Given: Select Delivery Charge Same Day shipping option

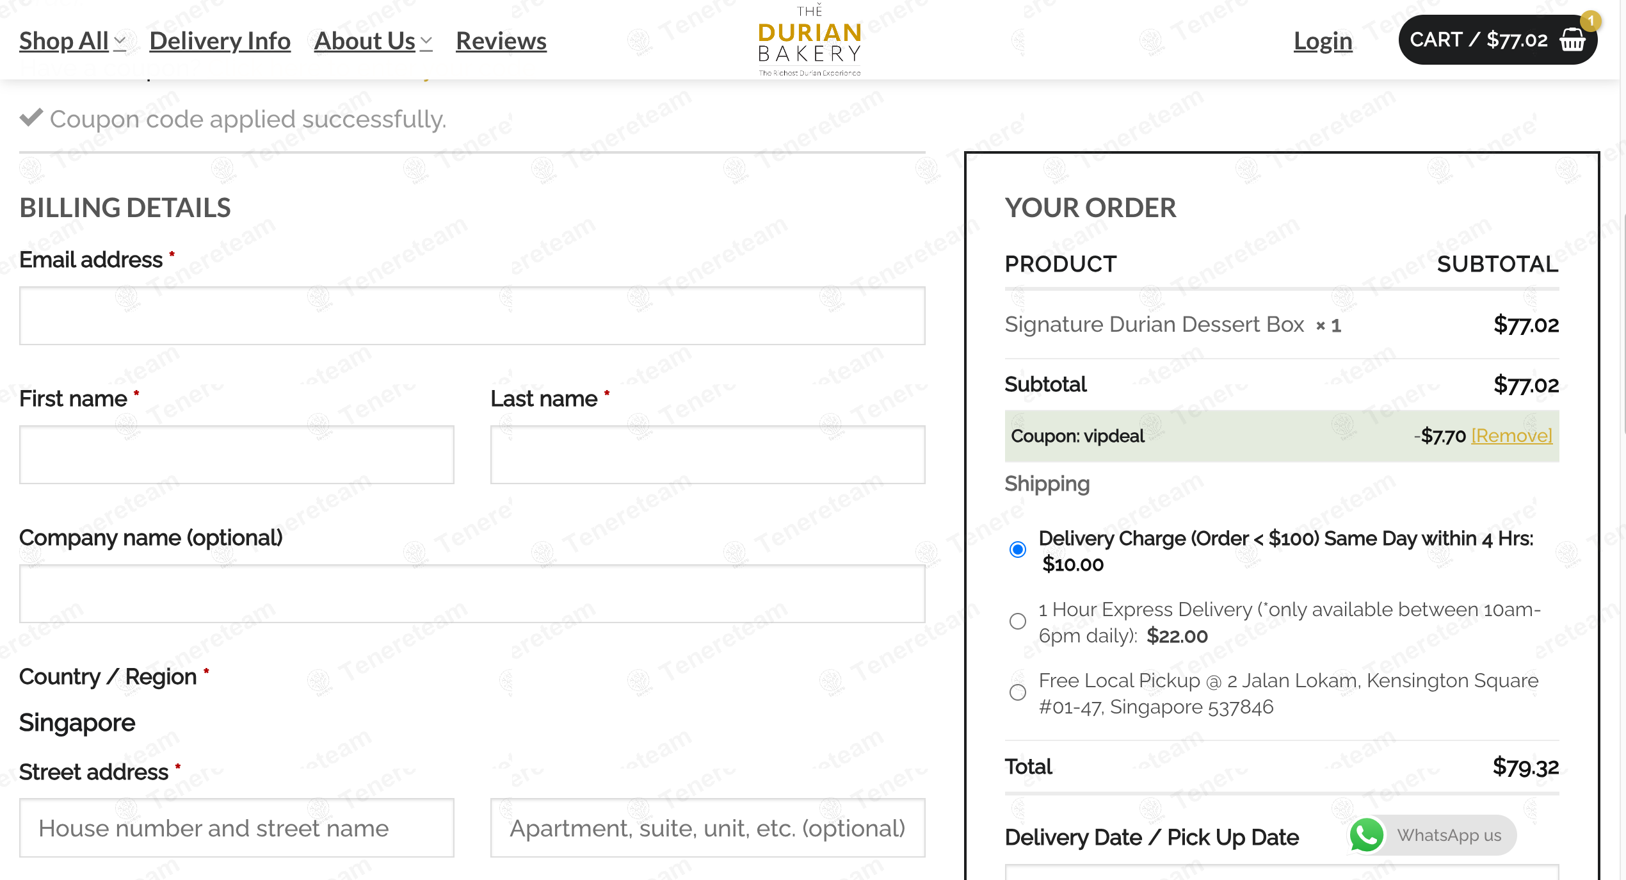Looking at the screenshot, I should [1017, 550].
